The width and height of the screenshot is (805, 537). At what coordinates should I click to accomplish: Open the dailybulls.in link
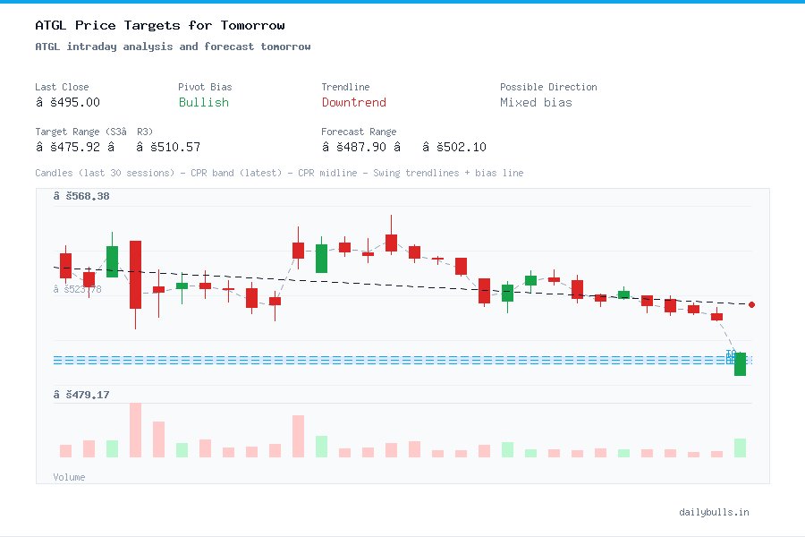pyautogui.click(x=714, y=512)
